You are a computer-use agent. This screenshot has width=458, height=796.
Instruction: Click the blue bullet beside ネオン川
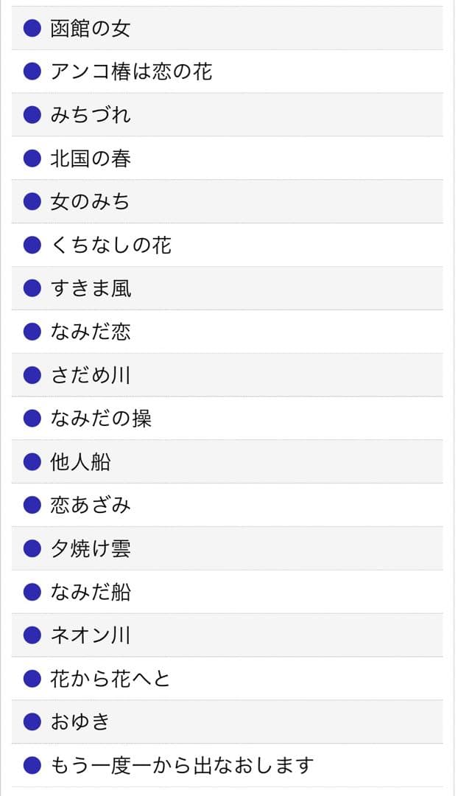point(30,635)
